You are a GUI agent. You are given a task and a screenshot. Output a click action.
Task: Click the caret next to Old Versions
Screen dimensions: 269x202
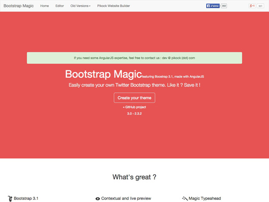coord(90,6)
